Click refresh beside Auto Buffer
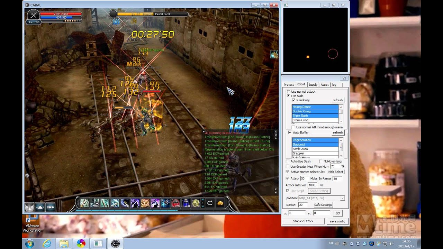Image resolution: width=443 pixels, height=249 pixels. pos(337,132)
